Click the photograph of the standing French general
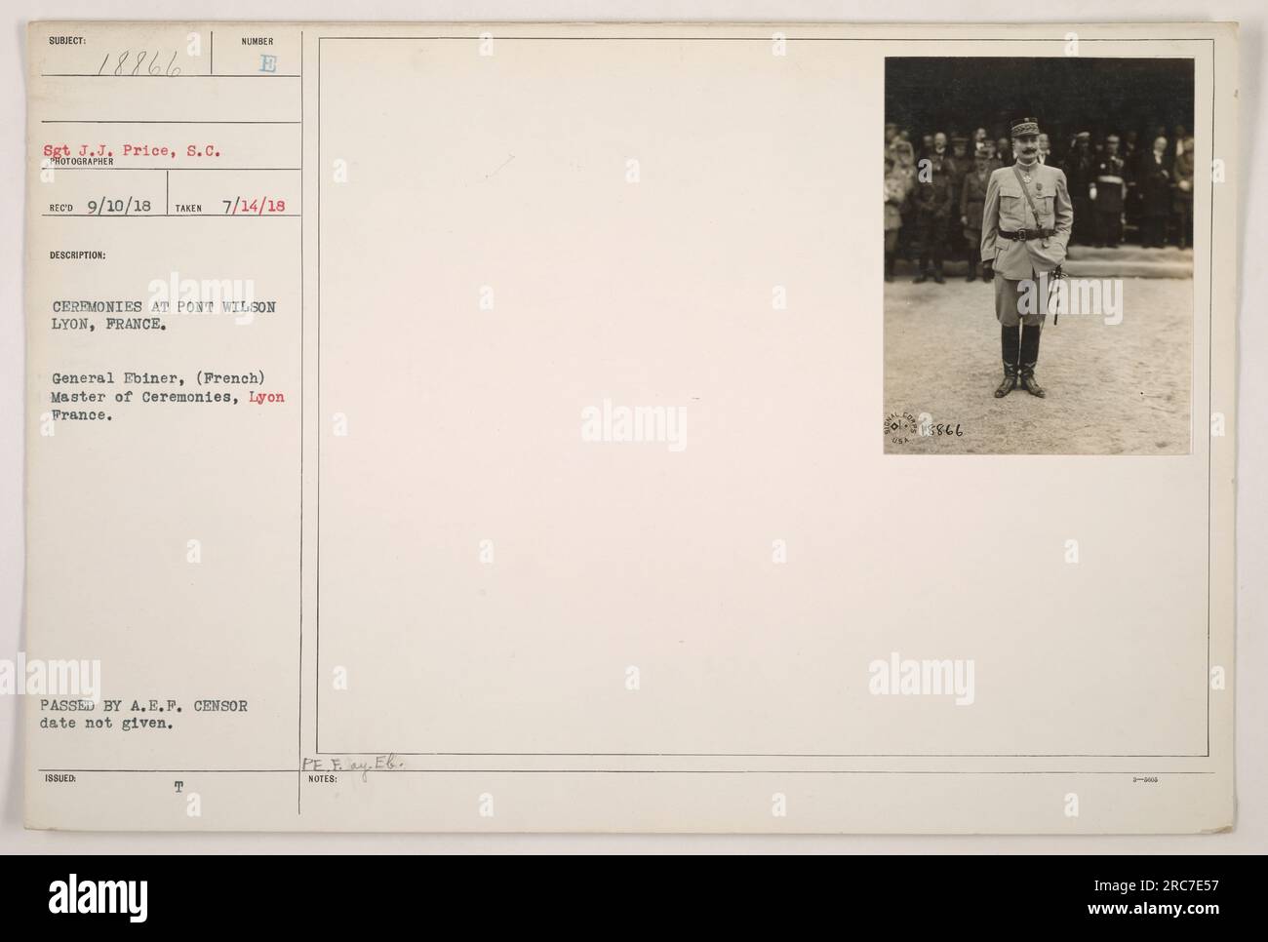Viewport: 1268px width, 942px height. [x=1038, y=255]
